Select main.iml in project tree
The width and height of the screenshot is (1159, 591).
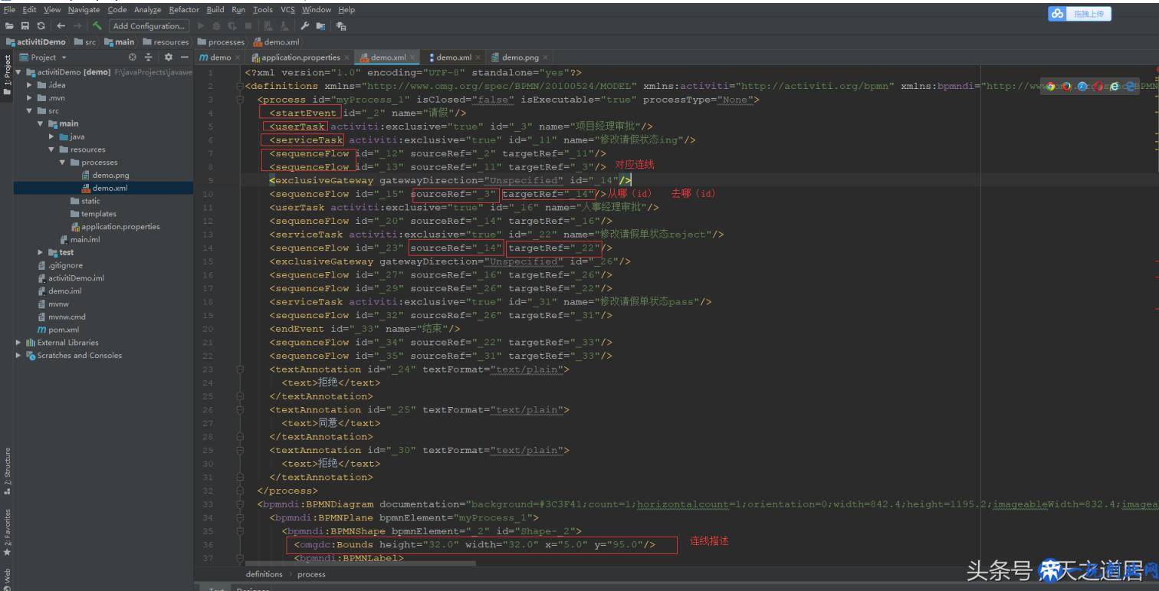[79, 239]
